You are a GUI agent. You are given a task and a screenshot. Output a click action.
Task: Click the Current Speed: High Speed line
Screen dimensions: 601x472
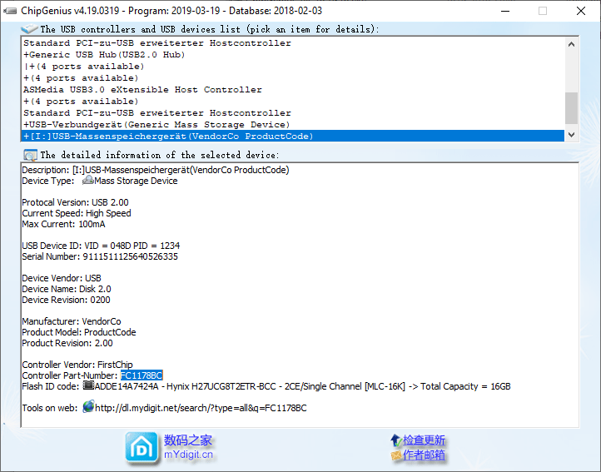(x=77, y=213)
